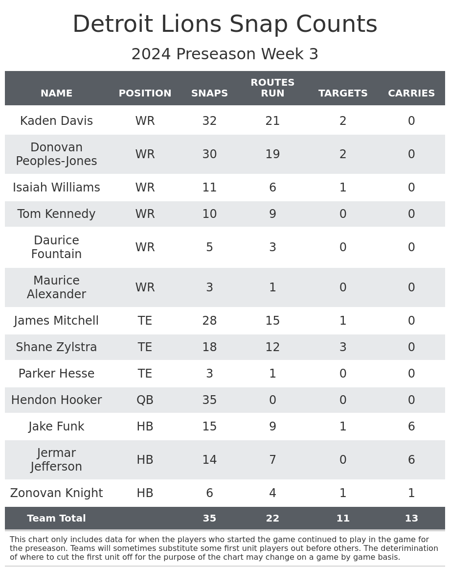Screen dimensions: 450x571
Task: Click the QB position cell
Action: (x=145, y=400)
